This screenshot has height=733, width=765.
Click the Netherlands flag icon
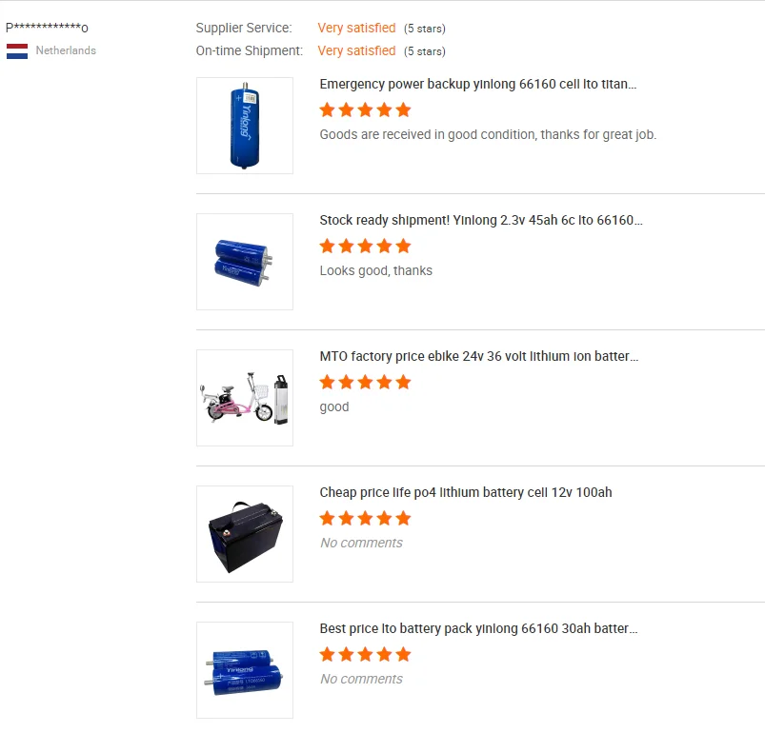(17, 51)
